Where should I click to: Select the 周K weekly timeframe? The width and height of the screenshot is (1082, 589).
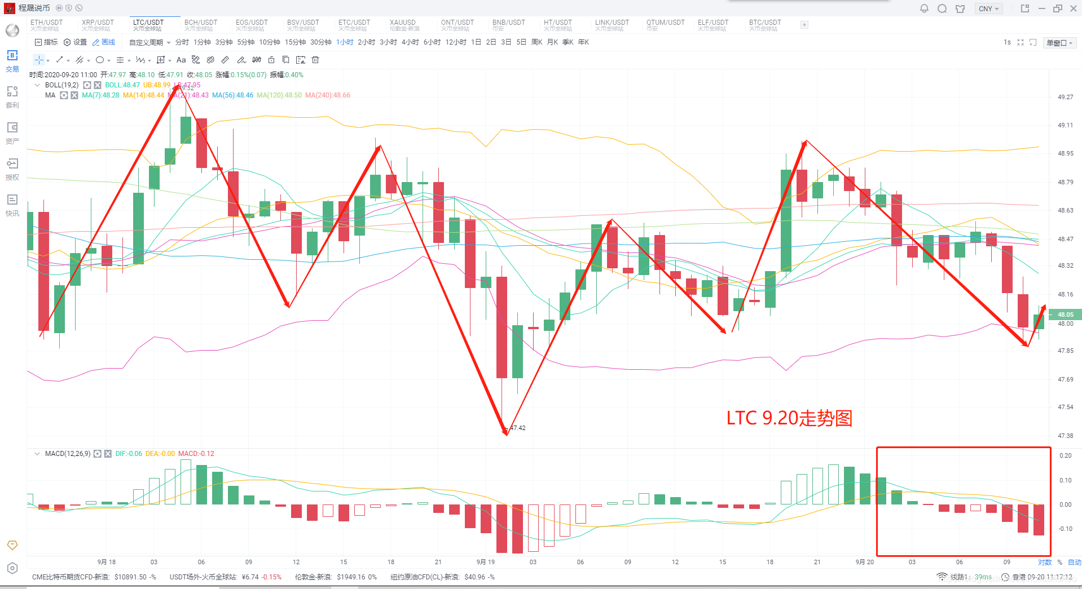(536, 42)
